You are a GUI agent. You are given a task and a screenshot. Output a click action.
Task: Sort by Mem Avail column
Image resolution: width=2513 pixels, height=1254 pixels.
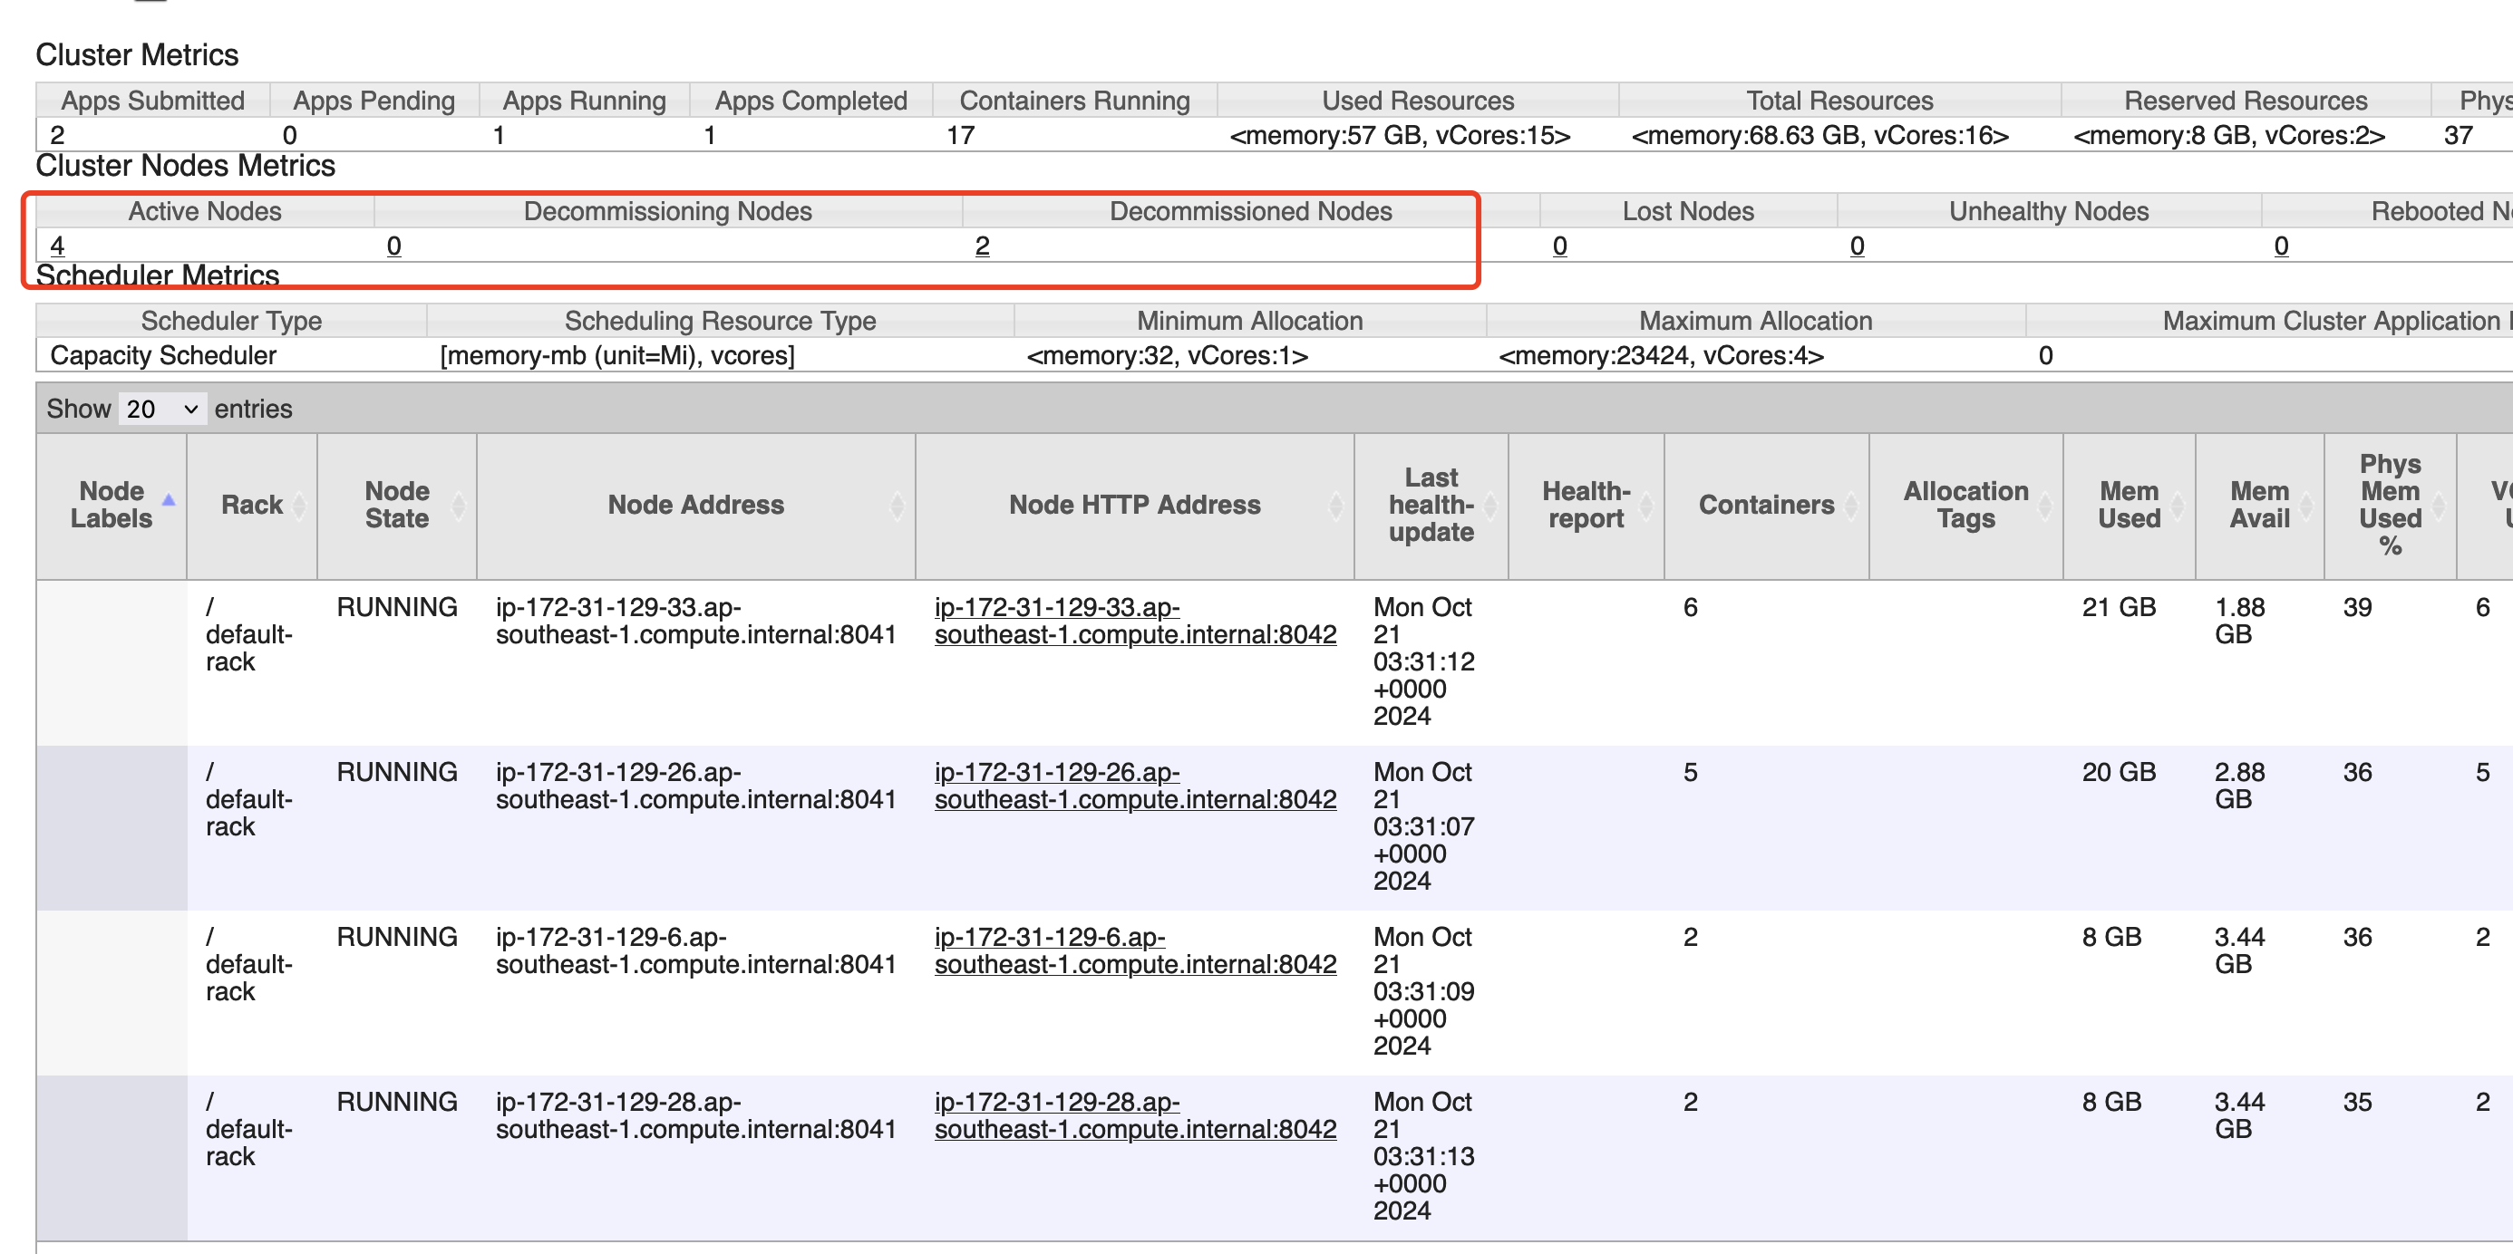point(2306,505)
